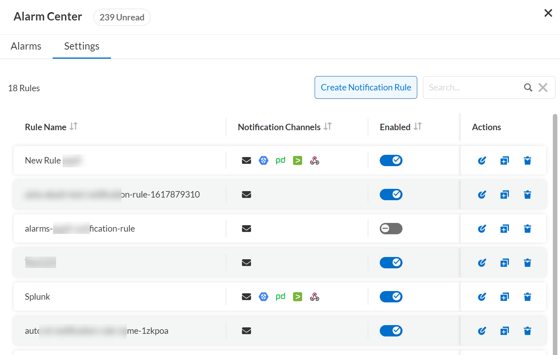This screenshot has width=560, height=355.
Task: Edit the Splunk rule
Action: (482, 297)
